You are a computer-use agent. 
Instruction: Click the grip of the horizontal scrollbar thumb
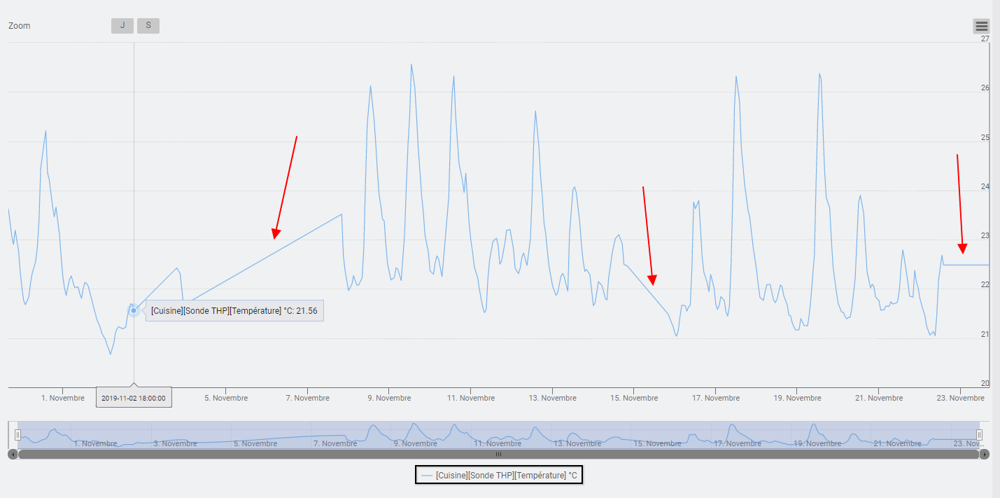[499, 454]
